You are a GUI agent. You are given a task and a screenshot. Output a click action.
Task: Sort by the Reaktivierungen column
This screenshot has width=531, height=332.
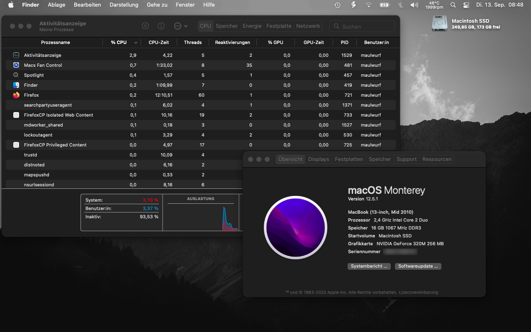click(232, 42)
